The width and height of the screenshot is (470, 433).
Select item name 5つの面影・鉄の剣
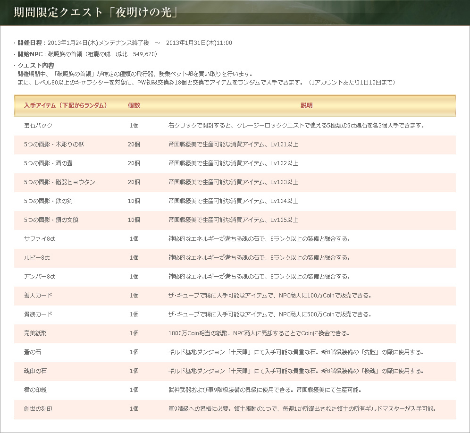48,201
